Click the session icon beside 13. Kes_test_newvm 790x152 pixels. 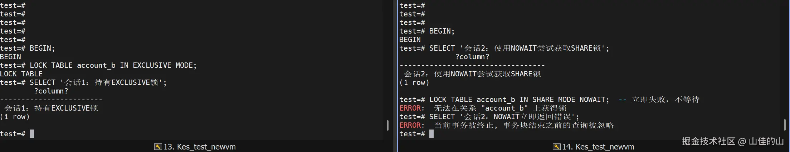158,147
